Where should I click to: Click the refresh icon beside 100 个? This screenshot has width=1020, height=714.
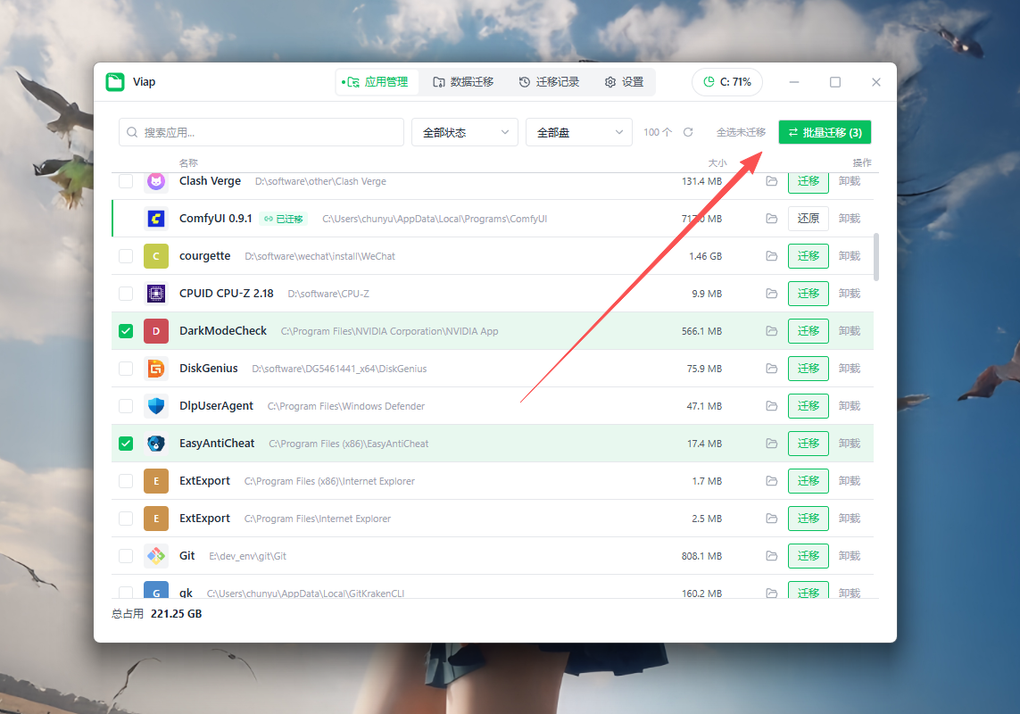pos(688,132)
